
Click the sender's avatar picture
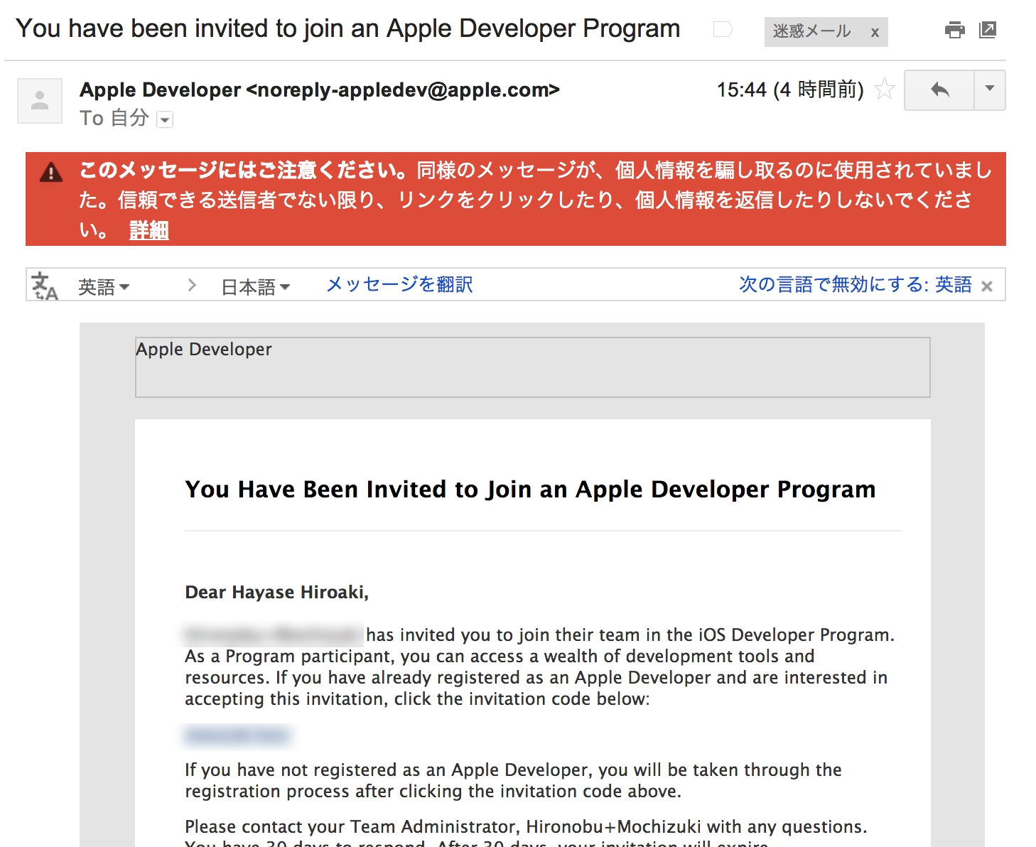pos(40,101)
